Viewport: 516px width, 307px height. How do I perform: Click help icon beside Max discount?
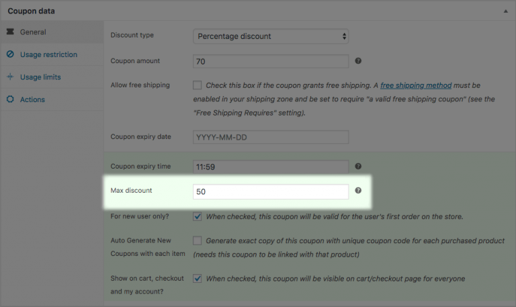(358, 191)
